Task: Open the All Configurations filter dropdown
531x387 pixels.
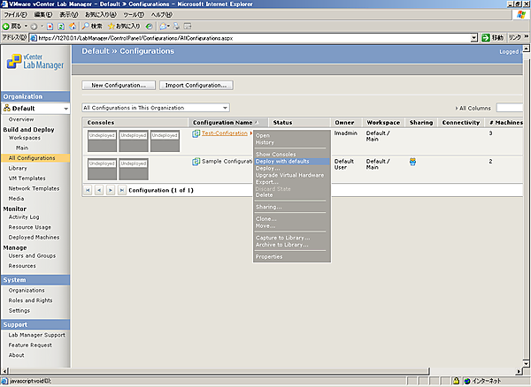Action: pos(225,107)
